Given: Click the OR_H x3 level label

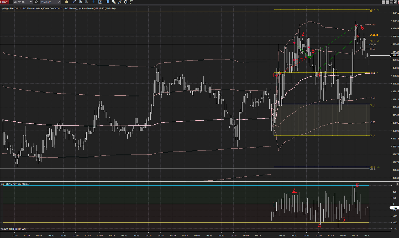Looking at the screenshot, I should [x=375, y=10].
